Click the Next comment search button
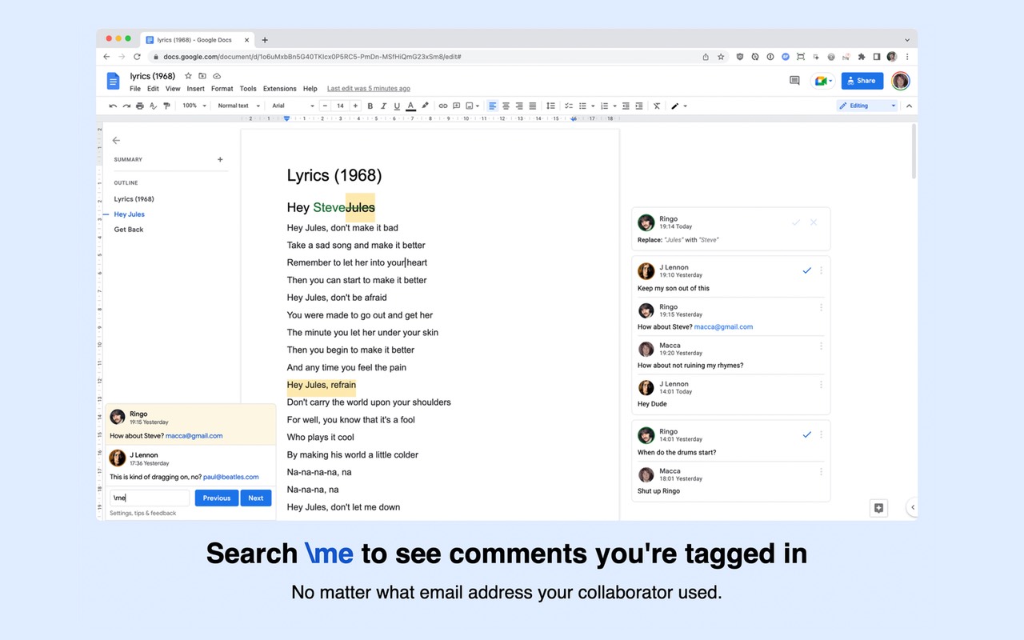Image resolution: width=1024 pixels, height=640 pixels. [256, 498]
